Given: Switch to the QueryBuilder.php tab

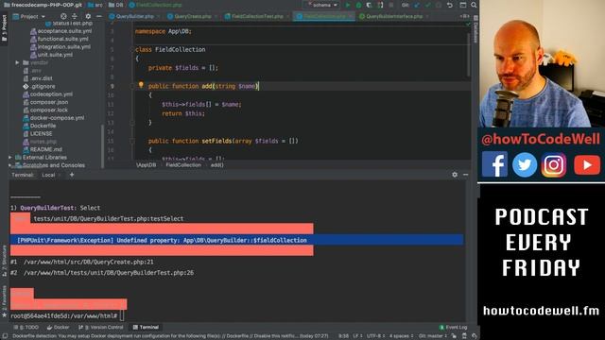Looking at the screenshot, I should pyautogui.click(x=134, y=17).
